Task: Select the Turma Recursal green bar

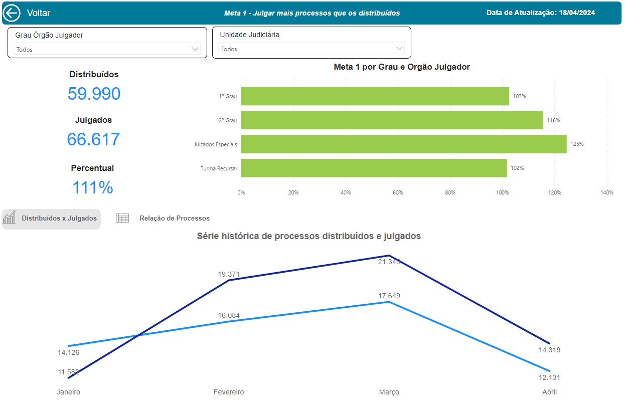Action: tap(373, 168)
